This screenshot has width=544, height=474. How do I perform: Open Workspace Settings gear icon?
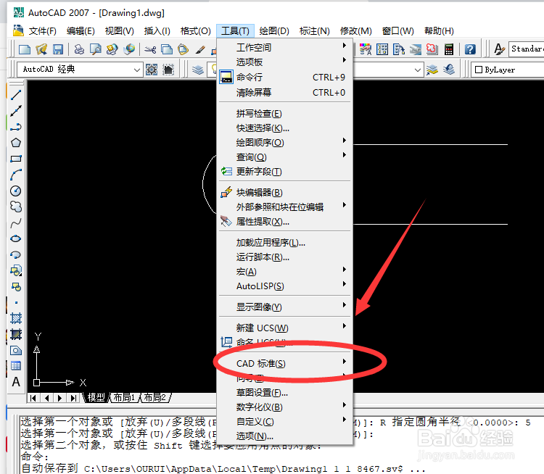(x=152, y=70)
